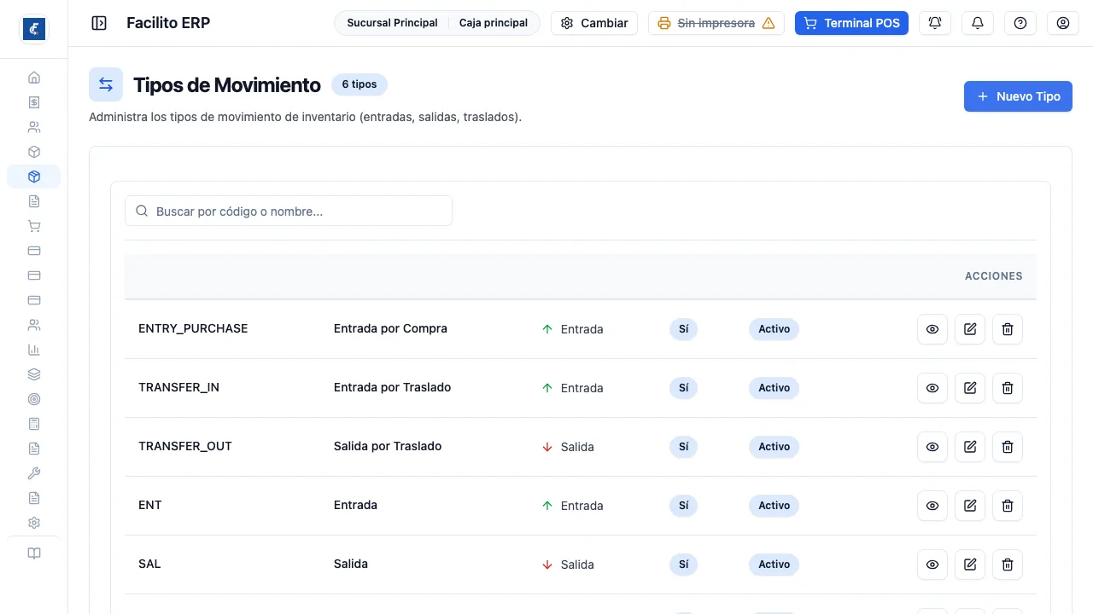Viewport: 1093px width, 614px height.
Task: Open the Terminal POS button
Action: (x=851, y=23)
